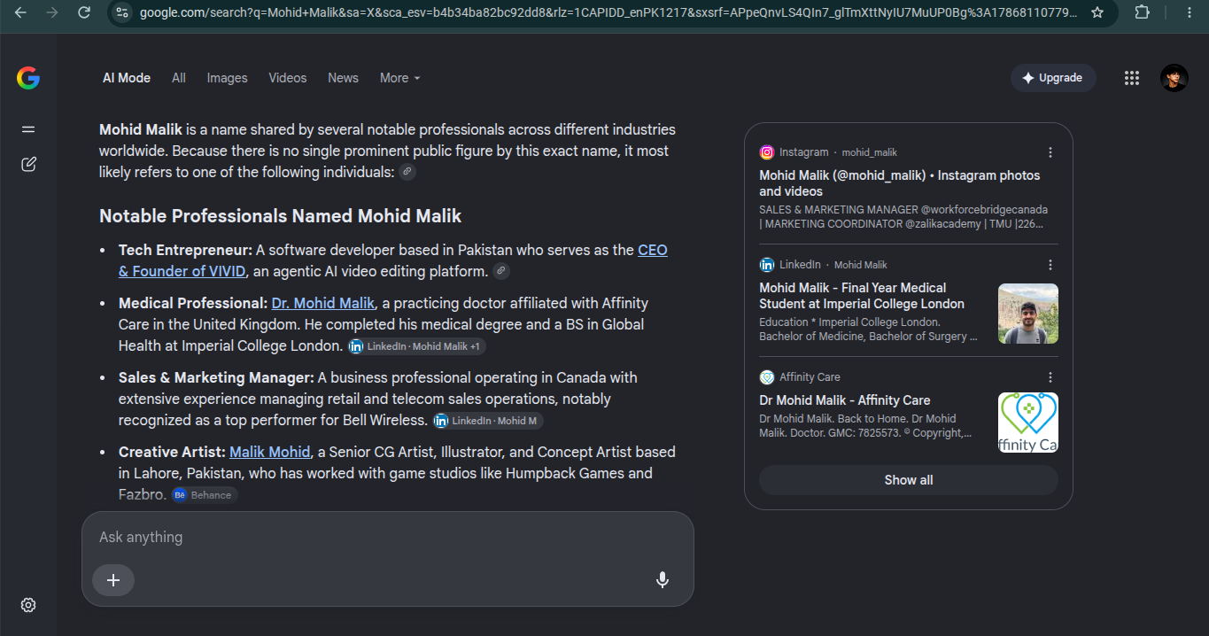Screen dimensions: 1209x636
Task: Go back using the browser back arrow
Action: (x=20, y=12)
